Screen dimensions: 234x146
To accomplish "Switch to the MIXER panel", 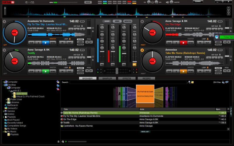I will click(x=107, y=21).
